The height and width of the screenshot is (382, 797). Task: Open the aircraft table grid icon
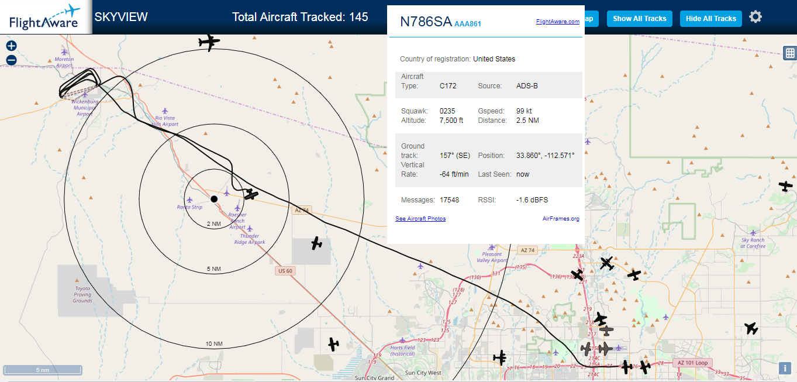coord(790,53)
